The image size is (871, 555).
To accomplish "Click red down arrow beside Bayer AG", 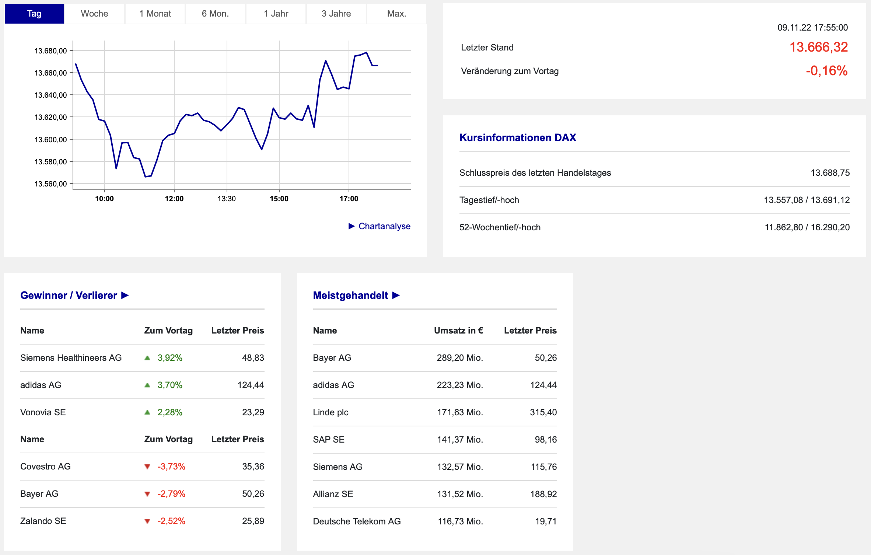I will (x=147, y=494).
